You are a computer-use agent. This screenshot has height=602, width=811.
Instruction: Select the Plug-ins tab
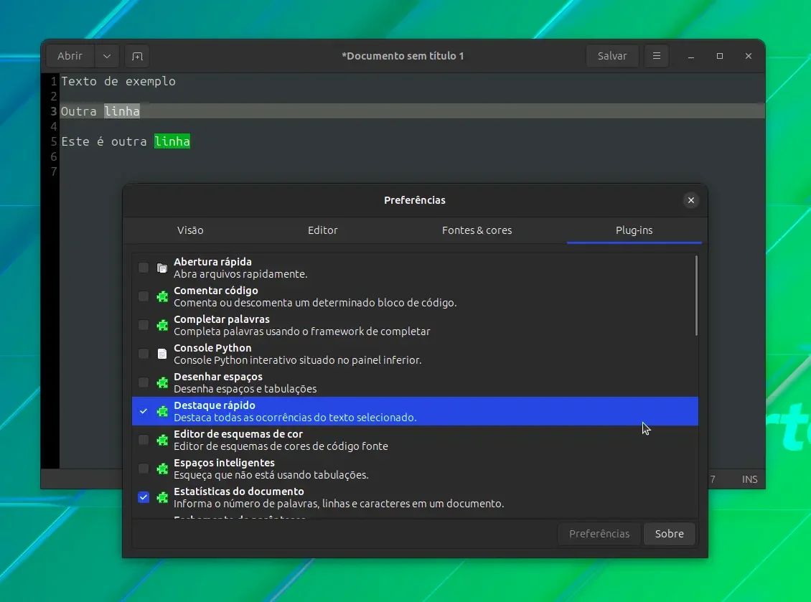(634, 230)
